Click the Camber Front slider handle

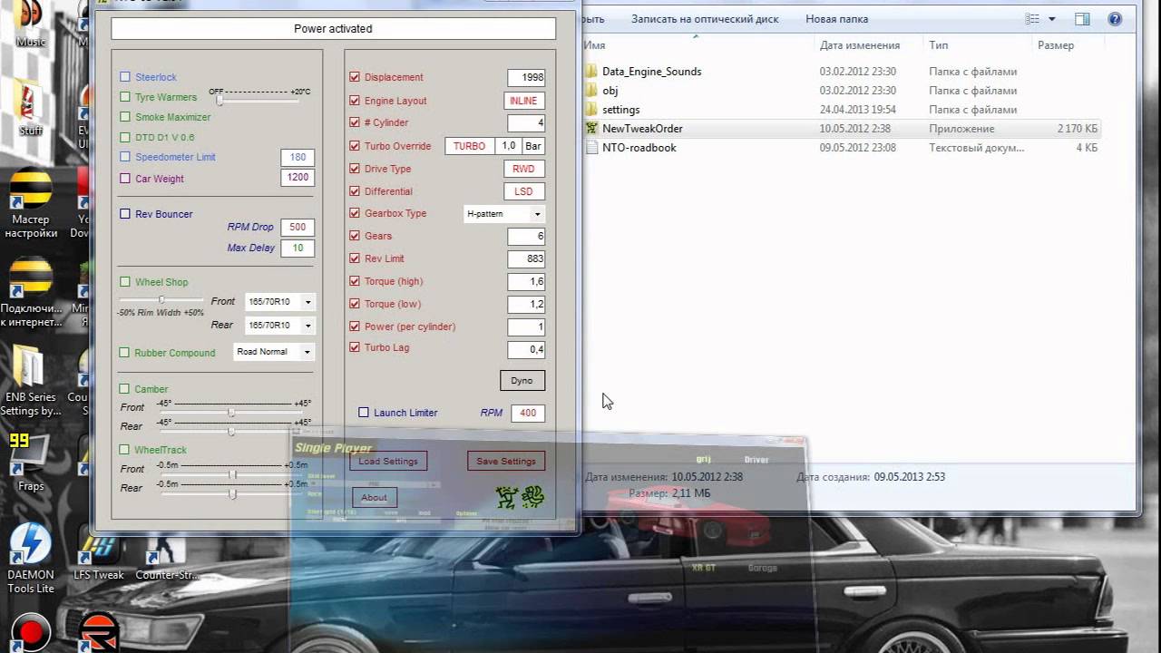click(231, 413)
